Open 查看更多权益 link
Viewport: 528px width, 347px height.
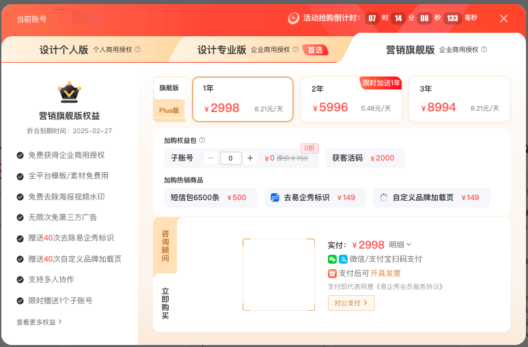point(39,322)
